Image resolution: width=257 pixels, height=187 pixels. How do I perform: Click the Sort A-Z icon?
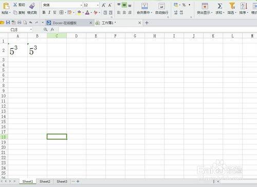click(244, 6)
